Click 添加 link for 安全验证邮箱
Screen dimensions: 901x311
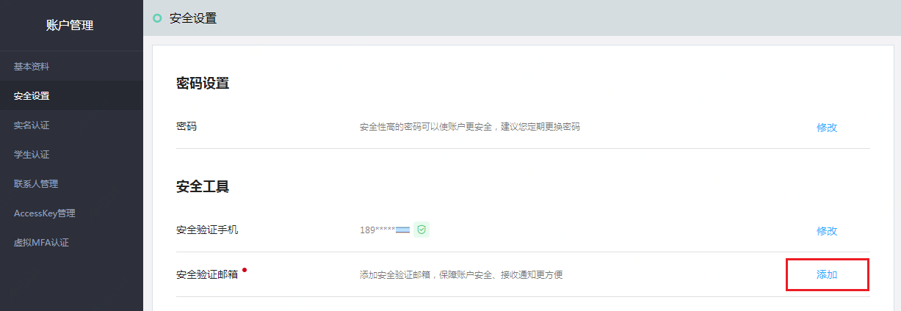(x=827, y=274)
